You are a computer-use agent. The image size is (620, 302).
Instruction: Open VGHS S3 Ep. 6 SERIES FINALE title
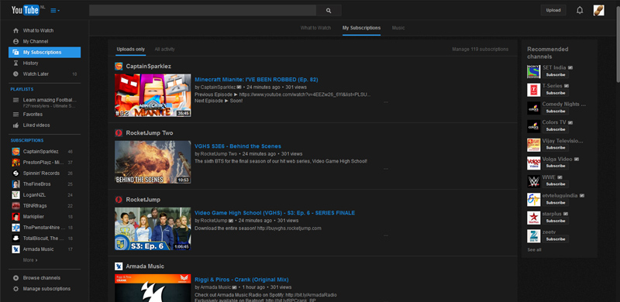274,213
